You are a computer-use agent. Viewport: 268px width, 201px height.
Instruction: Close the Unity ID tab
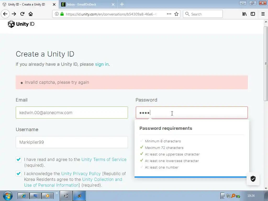point(54,4)
